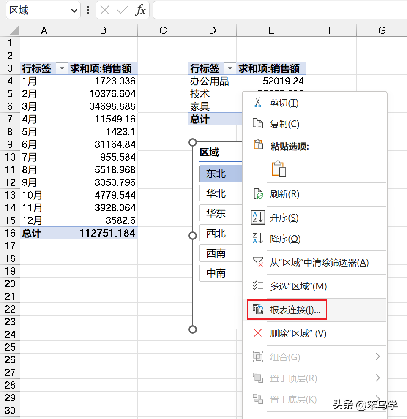Select column A header

coord(44,30)
